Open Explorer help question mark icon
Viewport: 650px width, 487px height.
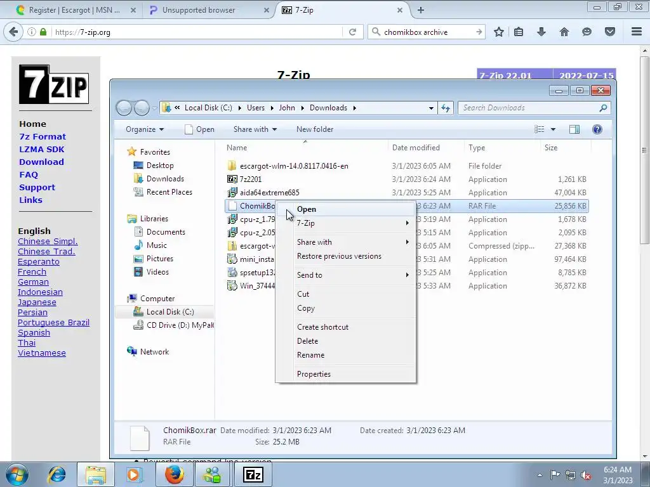click(x=597, y=129)
